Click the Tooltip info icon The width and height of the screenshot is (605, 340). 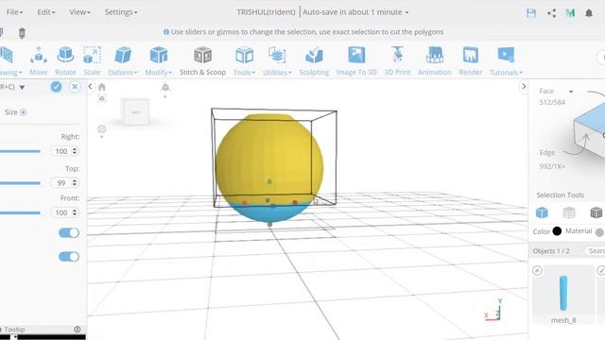(x=78, y=330)
